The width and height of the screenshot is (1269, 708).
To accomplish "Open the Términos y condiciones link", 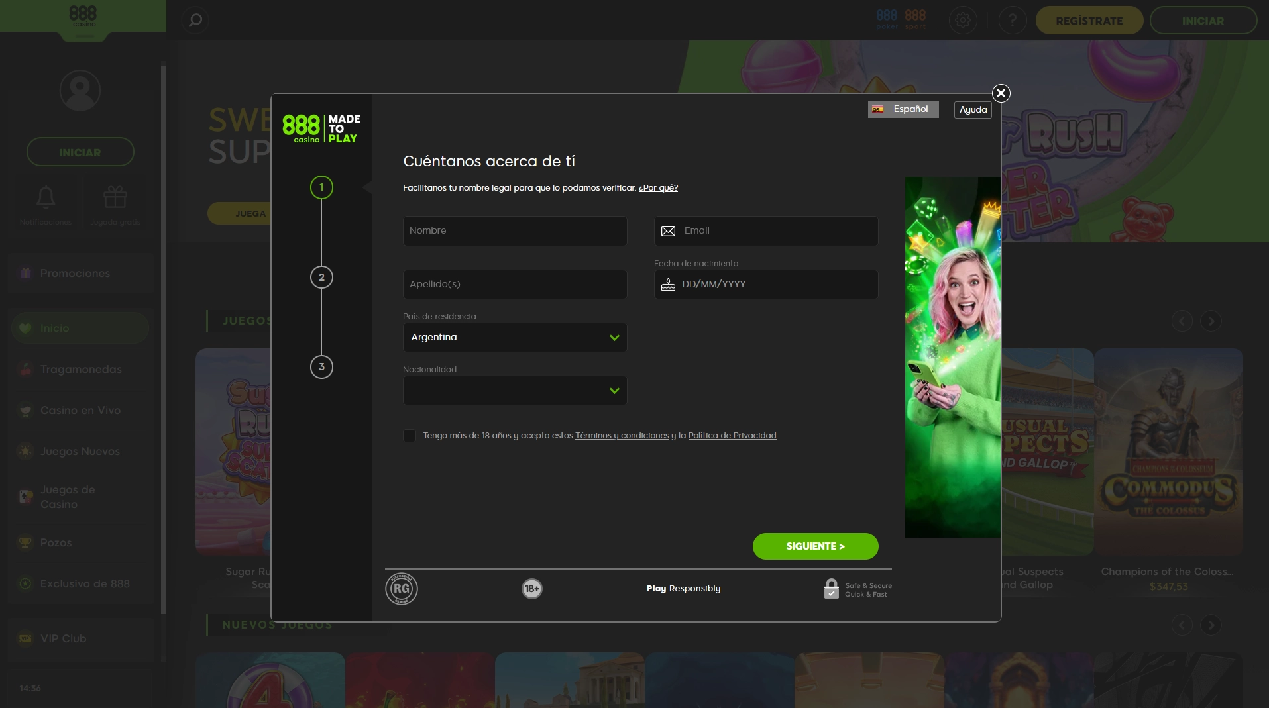I will pos(622,436).
